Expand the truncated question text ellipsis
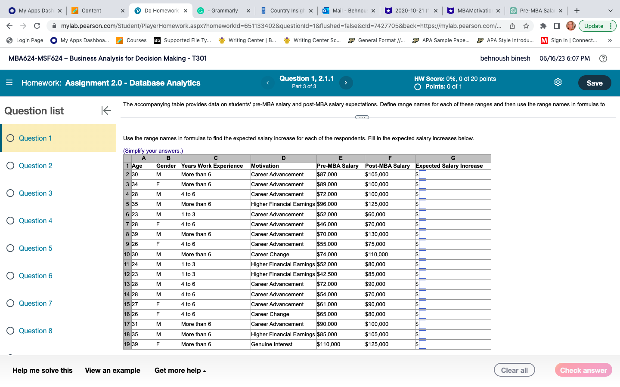 tap(362, 117)
